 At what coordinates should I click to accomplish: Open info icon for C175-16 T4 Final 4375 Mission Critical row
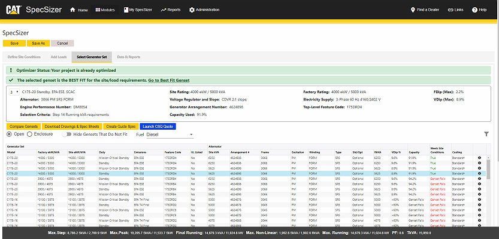click(x=479, y=220)
